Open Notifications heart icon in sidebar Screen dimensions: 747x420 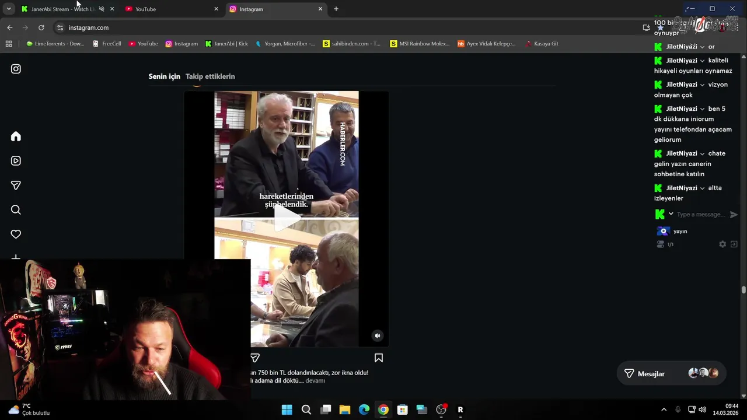pos(16,235)
